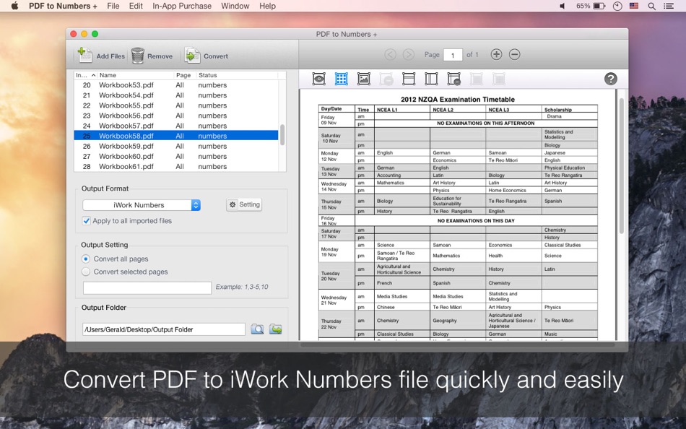Click the Convert toolbar icon

tap(192, 56)
